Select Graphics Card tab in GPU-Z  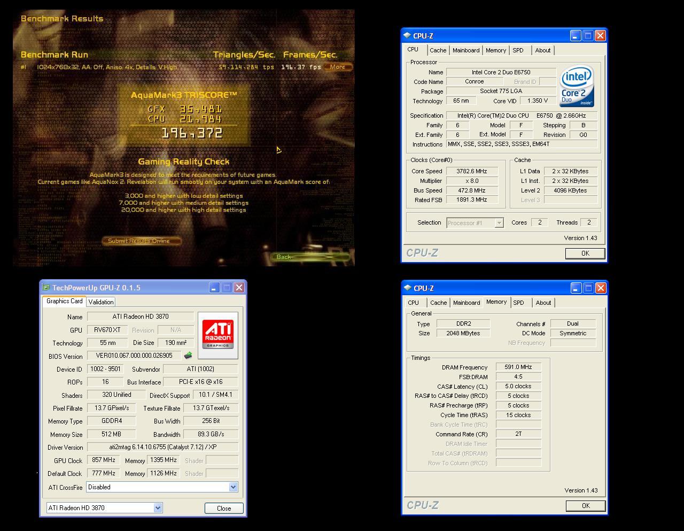click(64, 301)
